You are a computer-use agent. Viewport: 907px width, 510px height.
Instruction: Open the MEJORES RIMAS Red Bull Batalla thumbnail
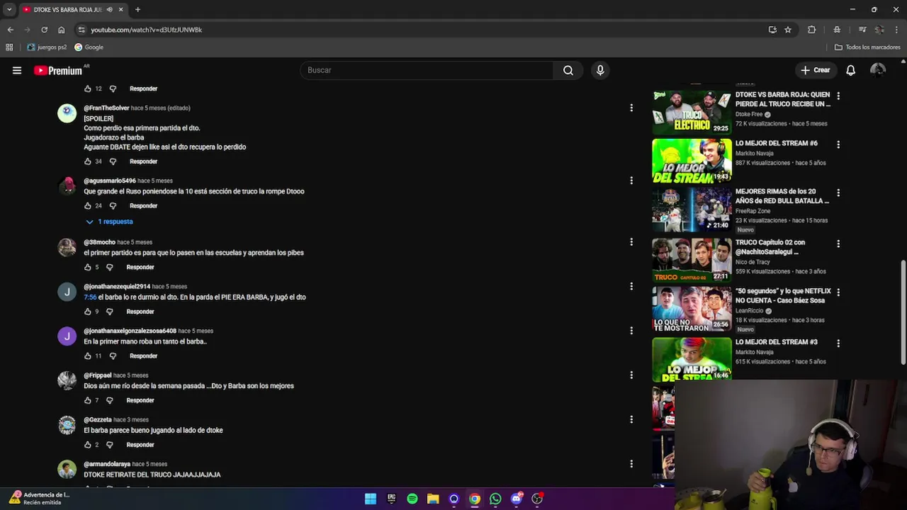(x=692, y=210)
